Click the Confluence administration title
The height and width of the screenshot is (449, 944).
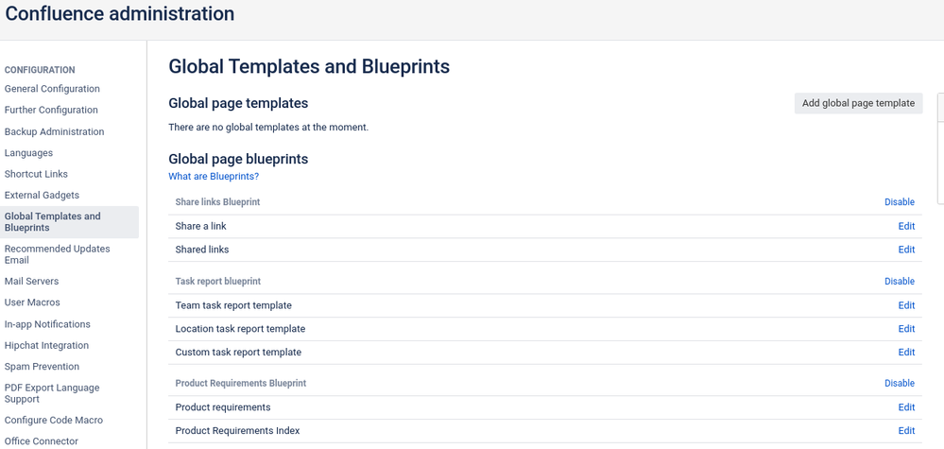click(x=120, y=13)
